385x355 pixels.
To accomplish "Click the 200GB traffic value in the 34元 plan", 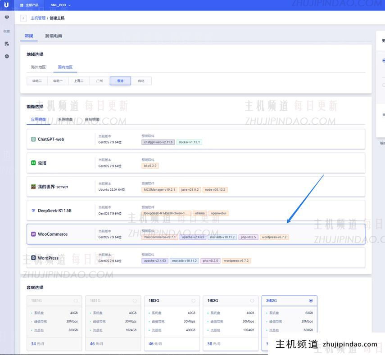I will click(73, 330).
